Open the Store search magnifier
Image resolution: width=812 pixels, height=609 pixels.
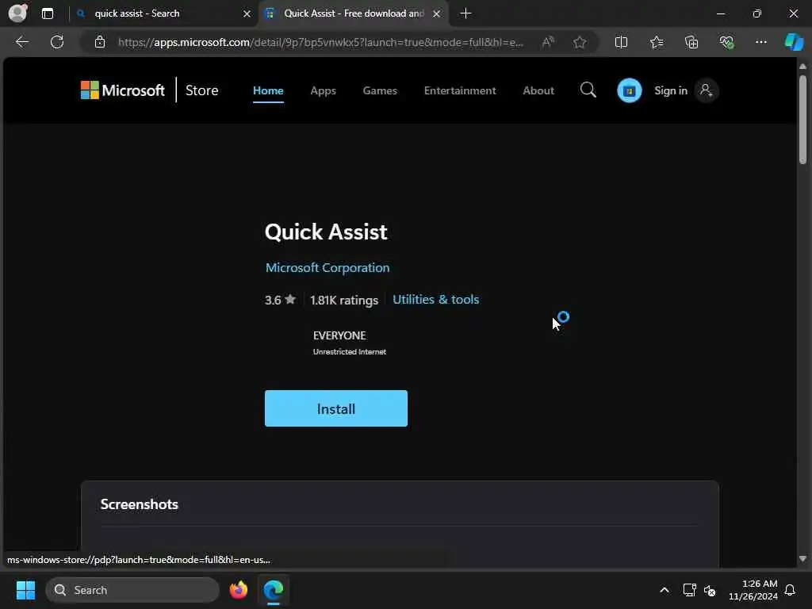[x=588, y=90]
